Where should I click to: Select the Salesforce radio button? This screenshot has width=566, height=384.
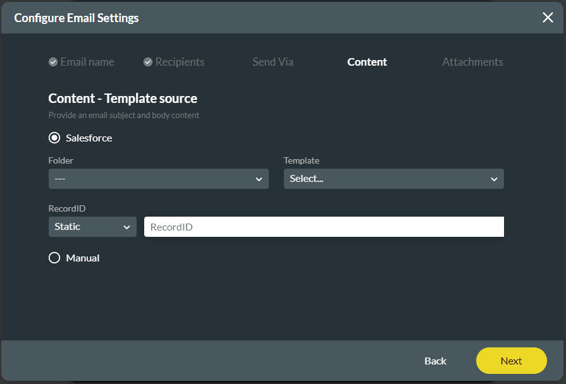click(x=54, y=138)
